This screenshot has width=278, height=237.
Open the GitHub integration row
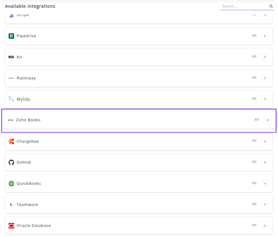pyautogui.click(x=125, y=162)
